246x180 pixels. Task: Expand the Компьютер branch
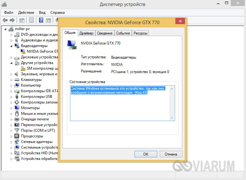[x=11, y=86]
